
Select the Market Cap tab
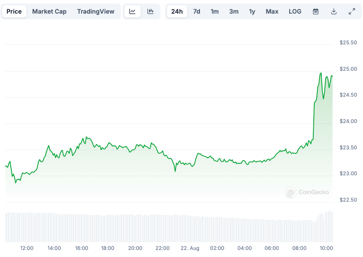click(49, 11)
